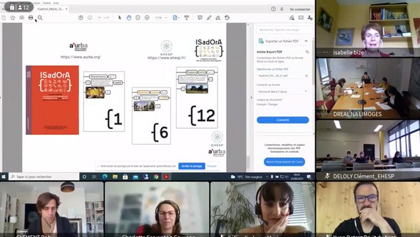Open the Windows Start button

(4, 177)
